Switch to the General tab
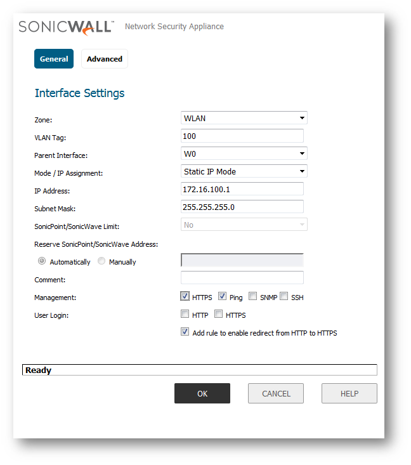 pyautogui.click(x=54, y=59)
